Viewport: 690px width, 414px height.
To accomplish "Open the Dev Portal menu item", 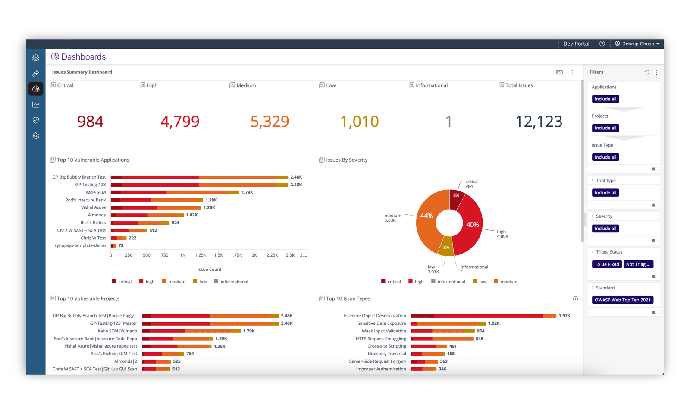I will point(576,44).
